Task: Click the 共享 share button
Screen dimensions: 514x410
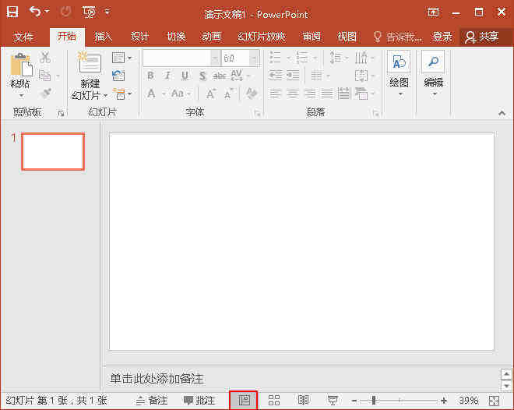Action: (482, 37)
